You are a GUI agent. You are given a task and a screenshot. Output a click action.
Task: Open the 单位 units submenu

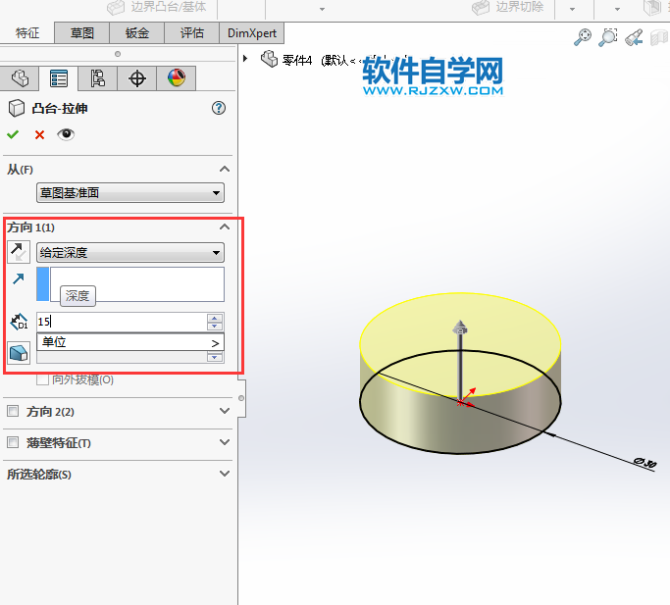tap(130, 342)
